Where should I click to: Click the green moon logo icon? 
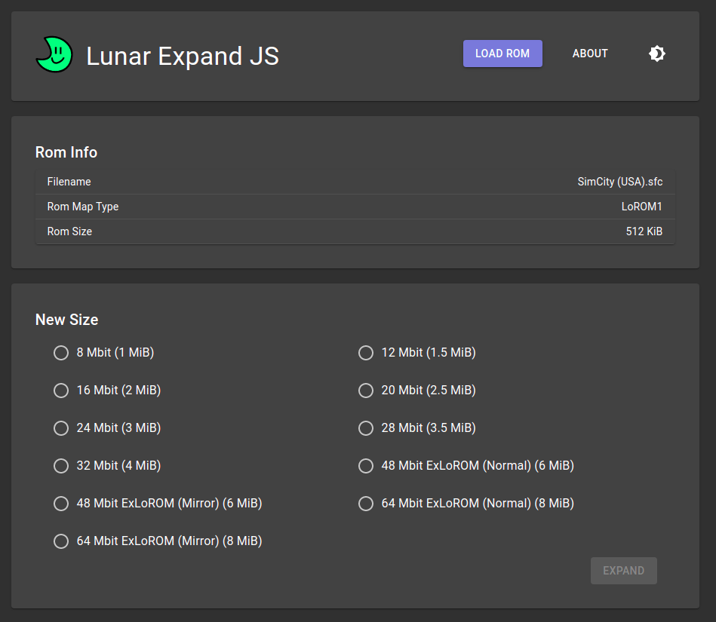tap(54, 54)
